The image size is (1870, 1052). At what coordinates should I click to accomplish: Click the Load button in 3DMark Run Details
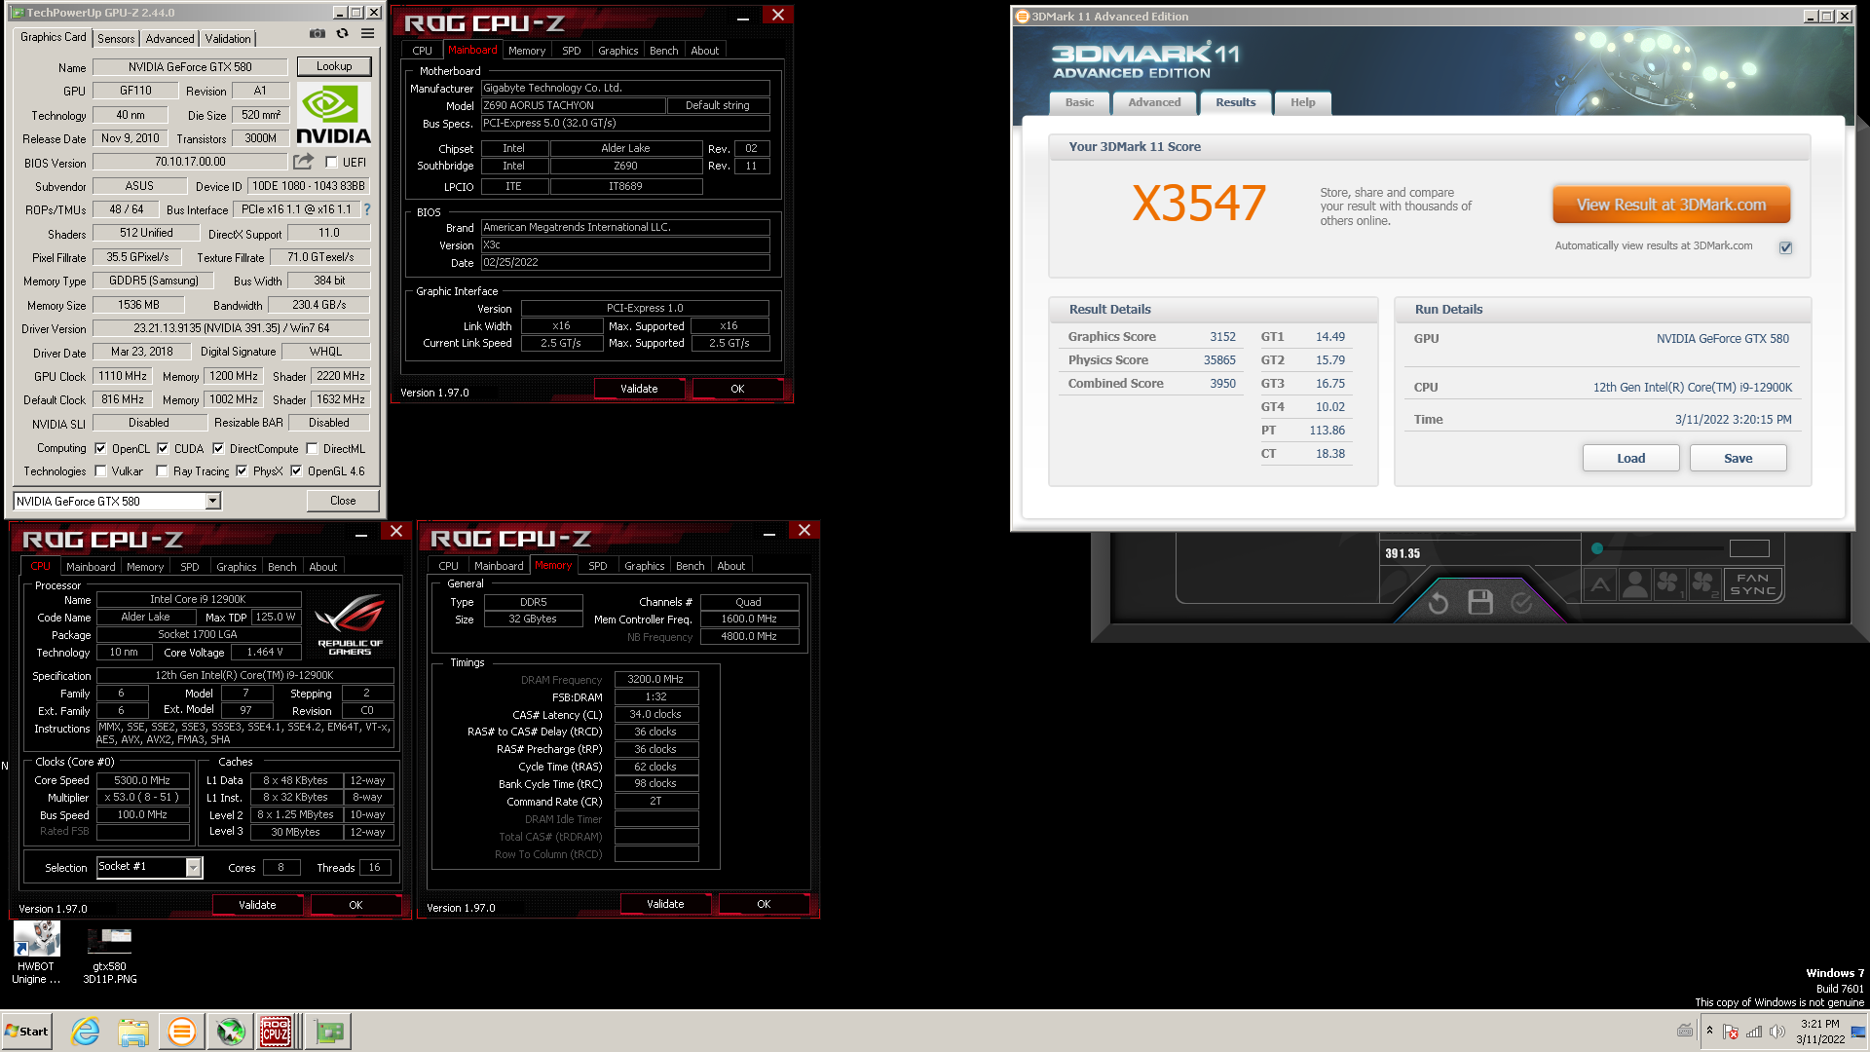click(x=1630, y=458)
